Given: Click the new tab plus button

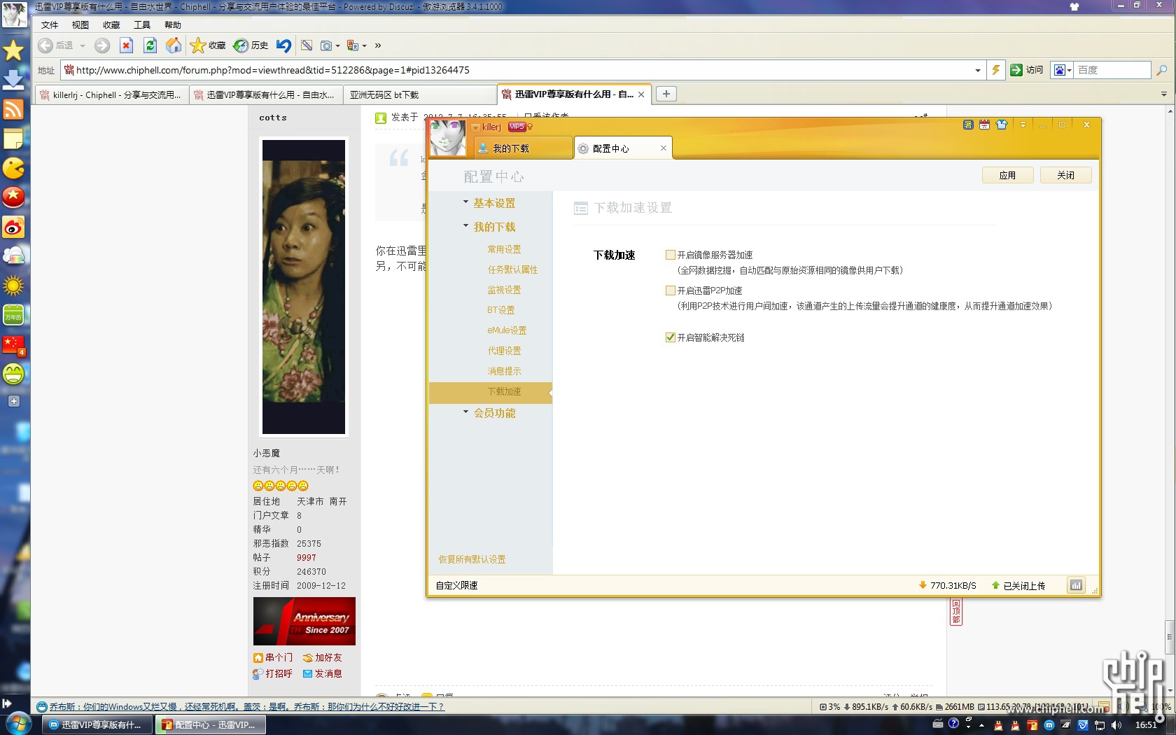Looking at the screenshot, I should [666, 94].
